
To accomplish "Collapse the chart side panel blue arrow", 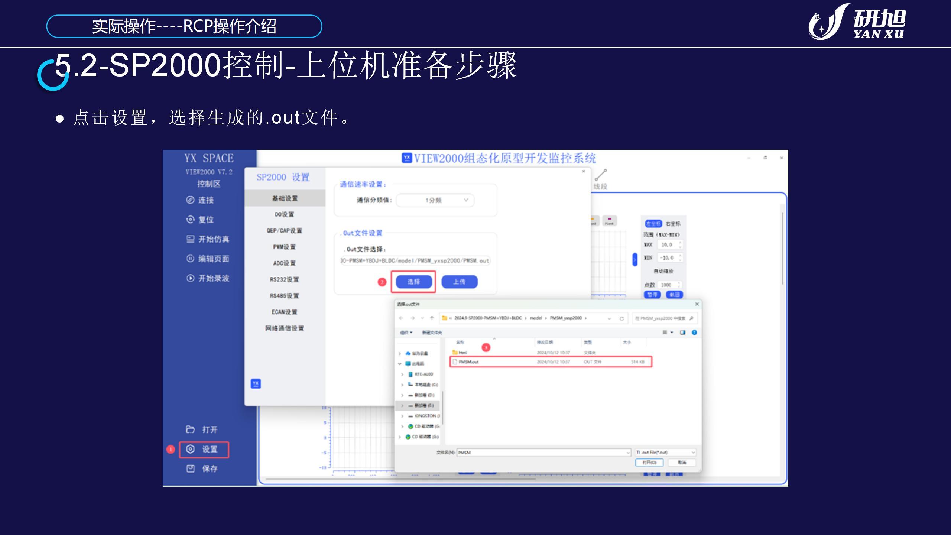I will (x=635, y=259).
